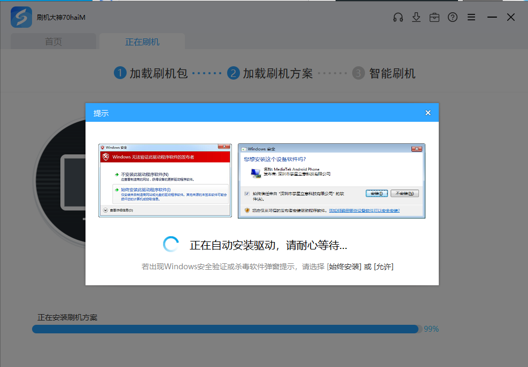Click the 99% progress value
The width and height of the screenshot is (528, 367).
click(x=431, y=329)
